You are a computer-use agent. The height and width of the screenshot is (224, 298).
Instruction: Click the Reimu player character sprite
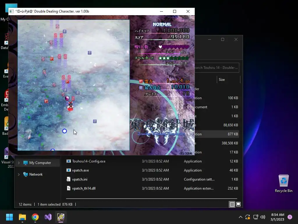(x=70, y=107)
